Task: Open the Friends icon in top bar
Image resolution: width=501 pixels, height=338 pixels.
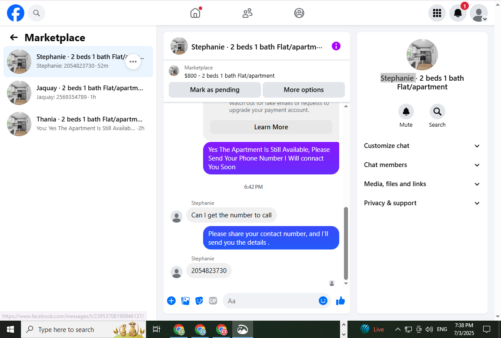Action: (247, 13)
